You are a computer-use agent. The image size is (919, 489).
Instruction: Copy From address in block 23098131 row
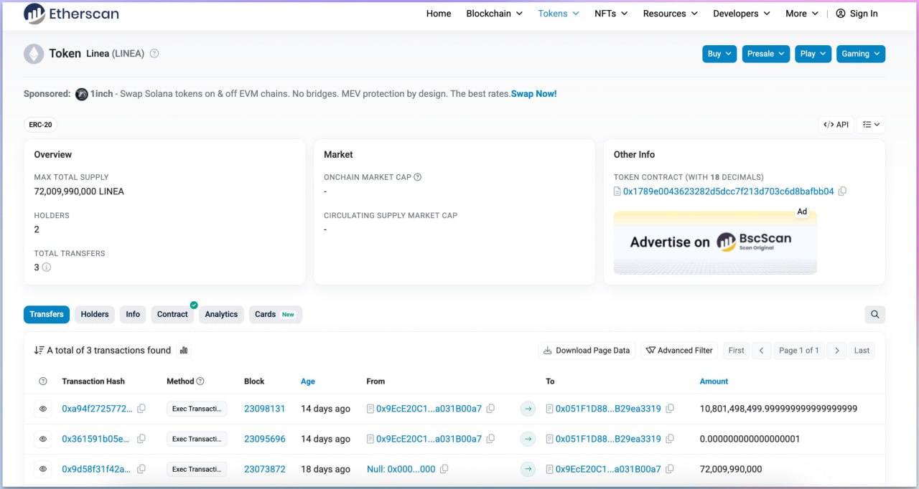tap(490, 409)
